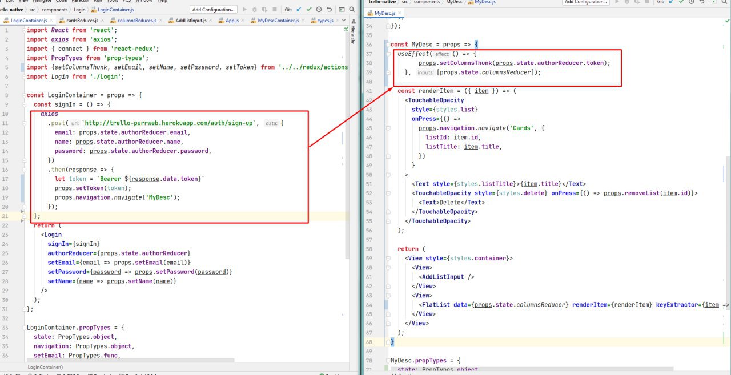Click 'const renderItem' line in MyDesc.js

[457, 91]
